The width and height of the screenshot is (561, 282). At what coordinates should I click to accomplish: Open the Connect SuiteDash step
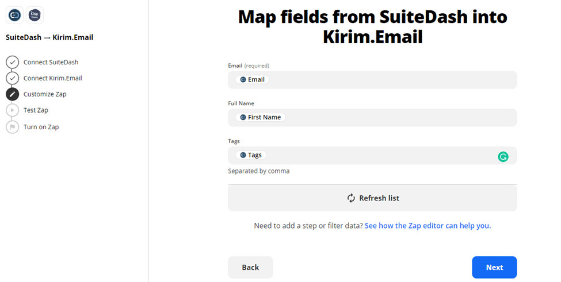pyautogui.click(x=51, y=62)
